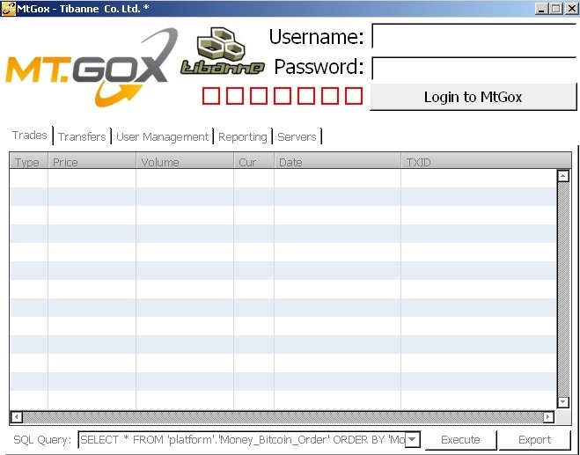Image resolution: width=580 pixels, height=455 pixels.
Task: Click the last red square indicator
Action: [x=354, y=96]
